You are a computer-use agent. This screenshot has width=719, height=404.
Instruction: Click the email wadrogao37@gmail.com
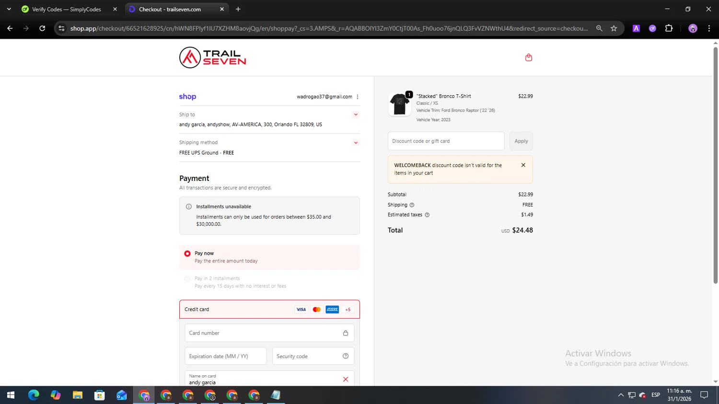click(325, 97)
